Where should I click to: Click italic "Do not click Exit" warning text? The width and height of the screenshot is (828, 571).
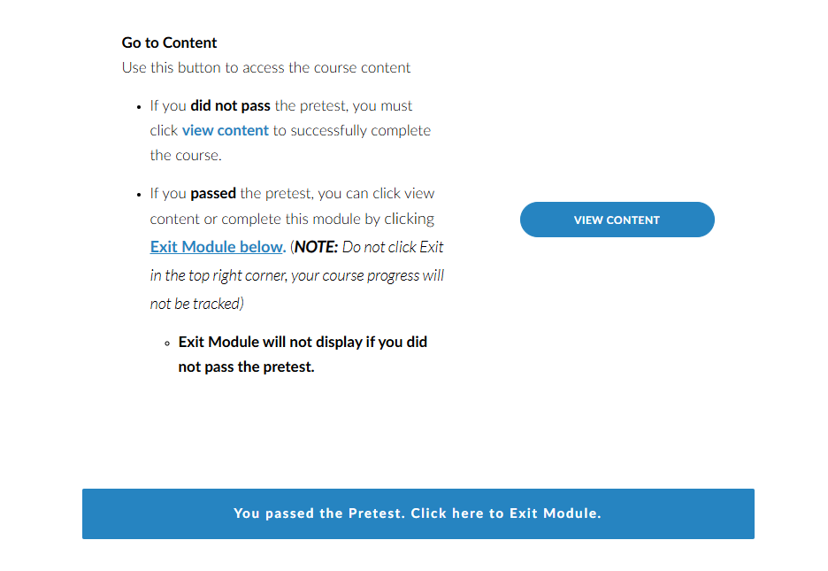393,246
